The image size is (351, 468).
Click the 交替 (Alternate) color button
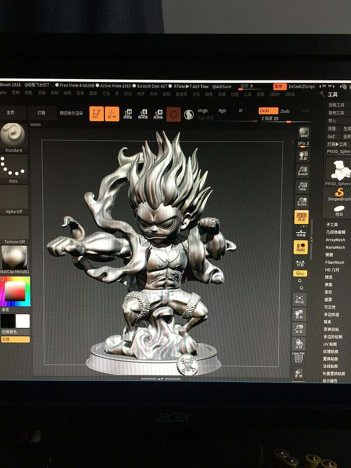coord(15,339)
